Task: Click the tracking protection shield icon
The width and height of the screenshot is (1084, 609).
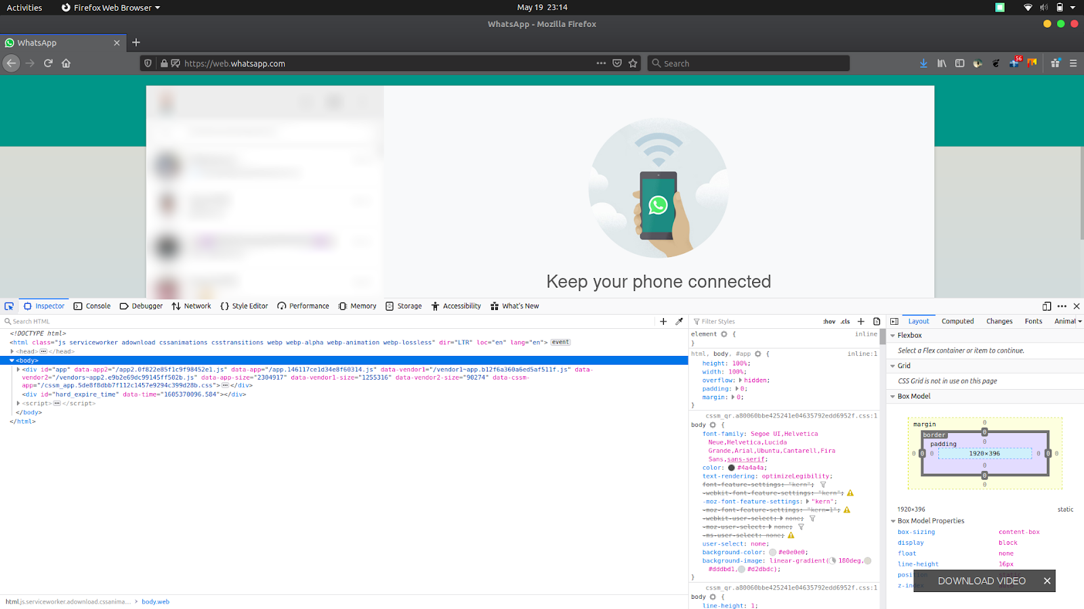Action: coord(148,64)
